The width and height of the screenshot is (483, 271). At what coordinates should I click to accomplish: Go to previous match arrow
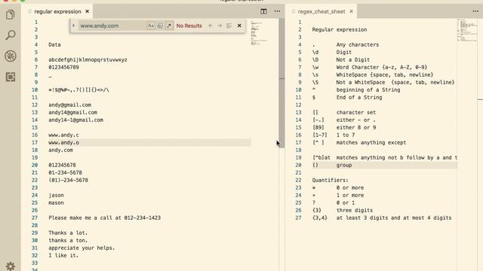pos(211,26)
